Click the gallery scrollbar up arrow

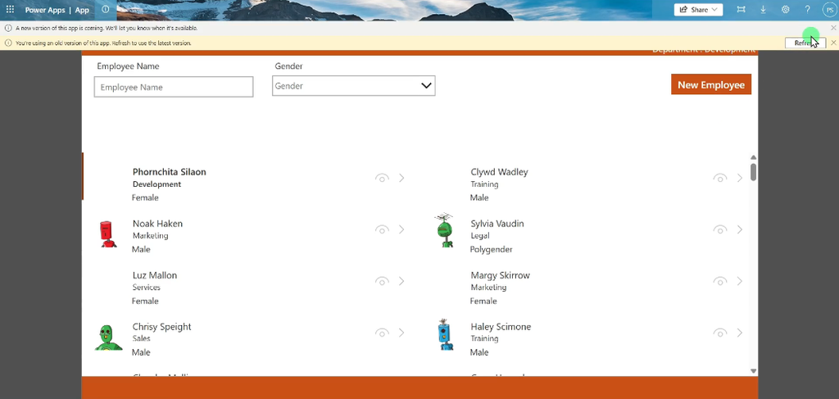(754, 157)
